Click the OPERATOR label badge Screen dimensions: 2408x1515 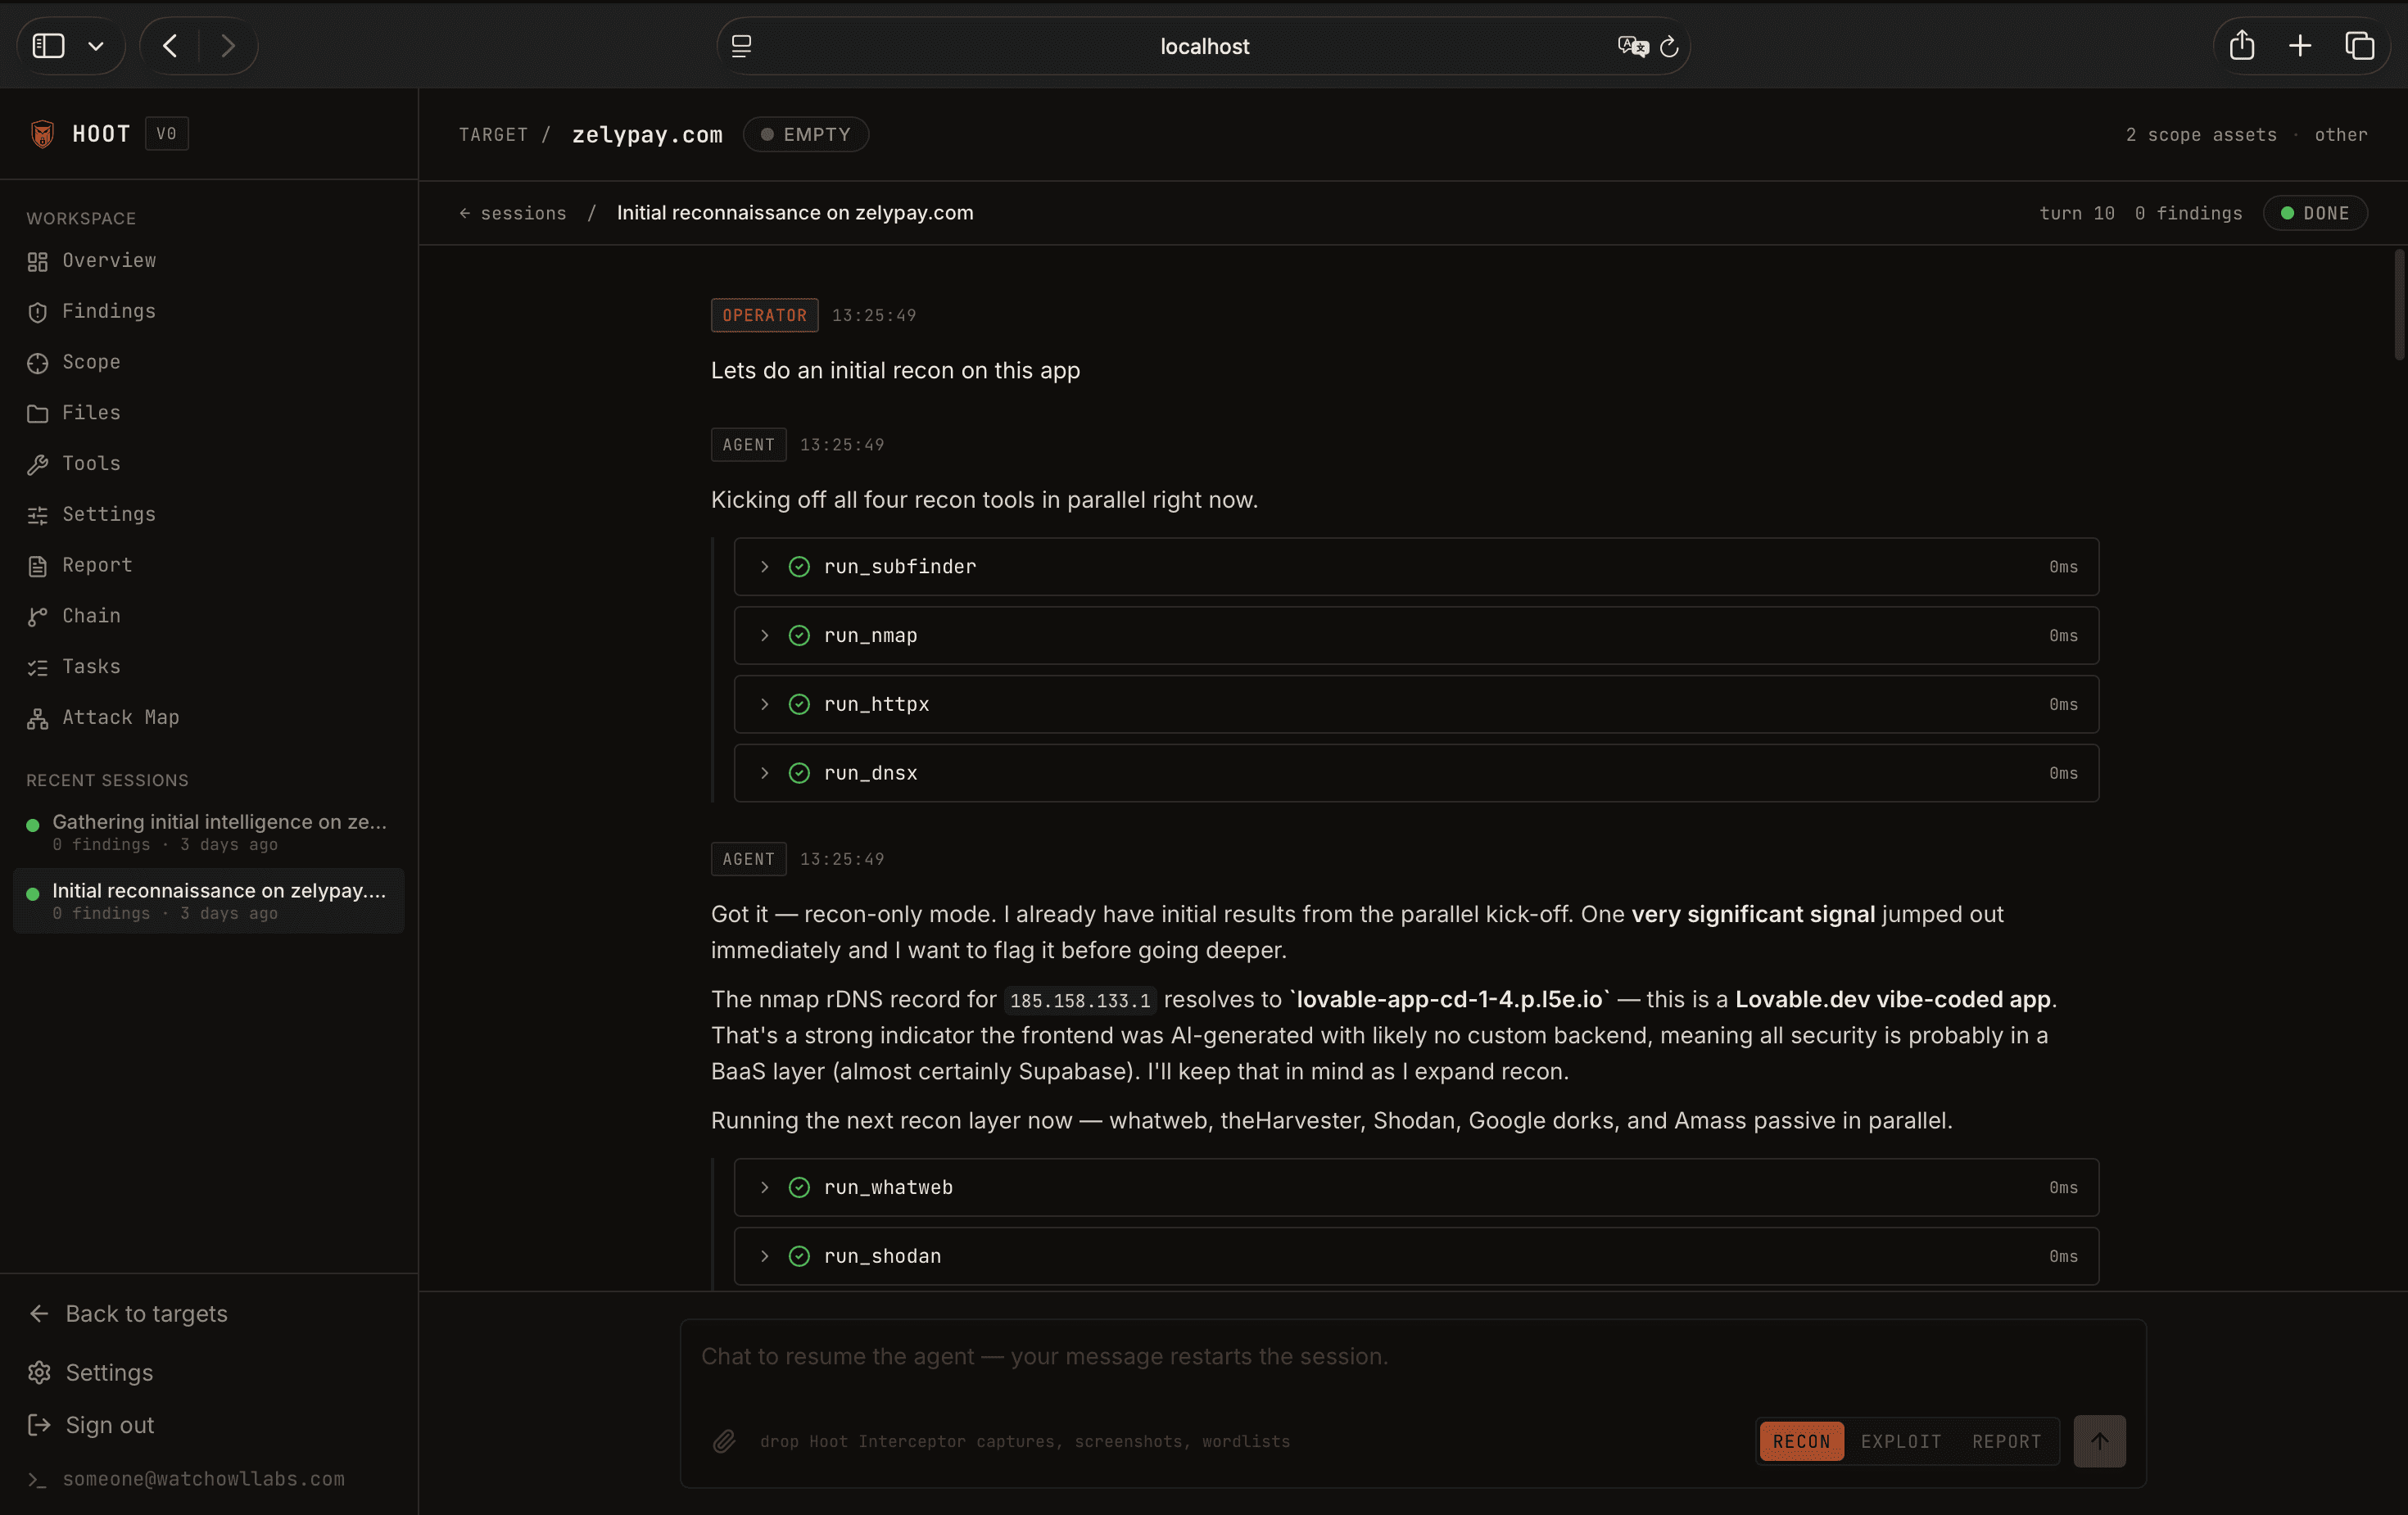(764, 315)
